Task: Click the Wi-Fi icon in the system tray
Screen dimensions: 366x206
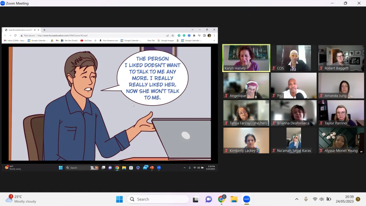Action: click(x=315, y=199)
